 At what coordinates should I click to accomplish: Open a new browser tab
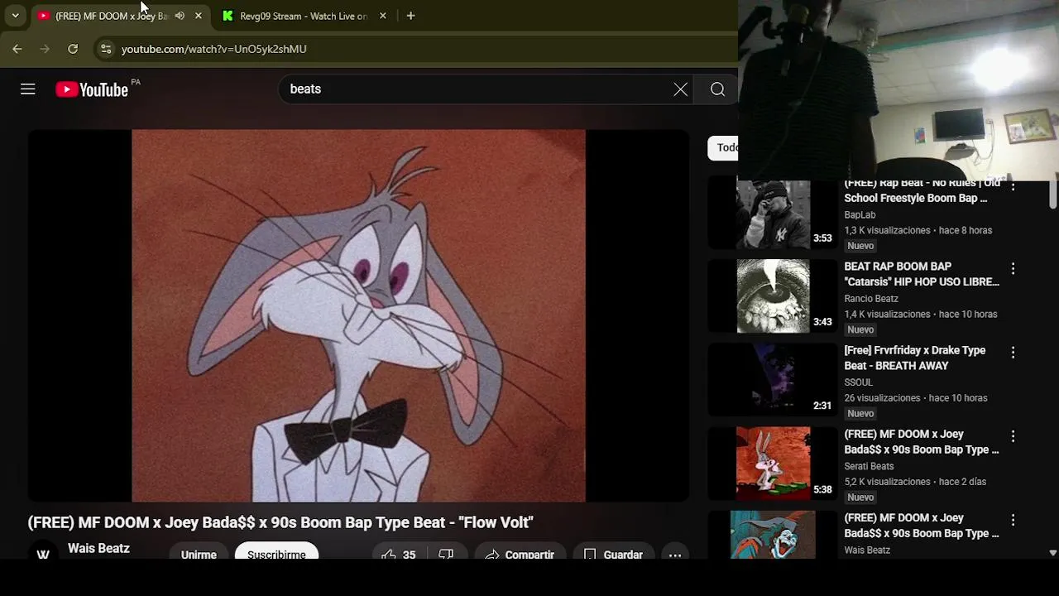pyautogui.click(x=410, y=16)
